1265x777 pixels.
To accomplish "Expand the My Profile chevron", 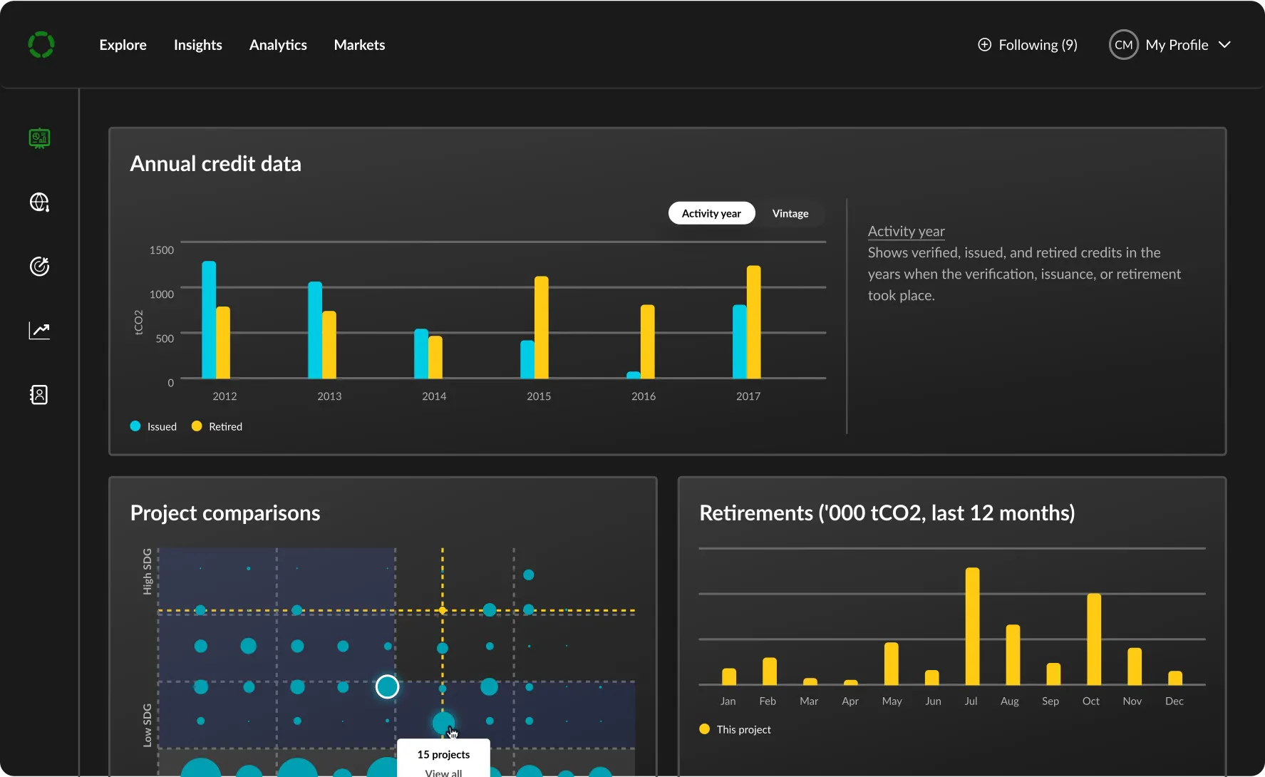I will pos(1224,45).
